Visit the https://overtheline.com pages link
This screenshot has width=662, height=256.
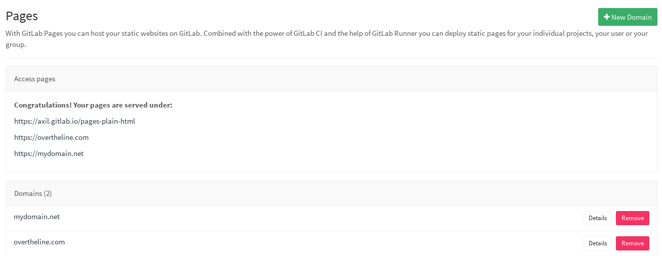click(x=51, y=137)
